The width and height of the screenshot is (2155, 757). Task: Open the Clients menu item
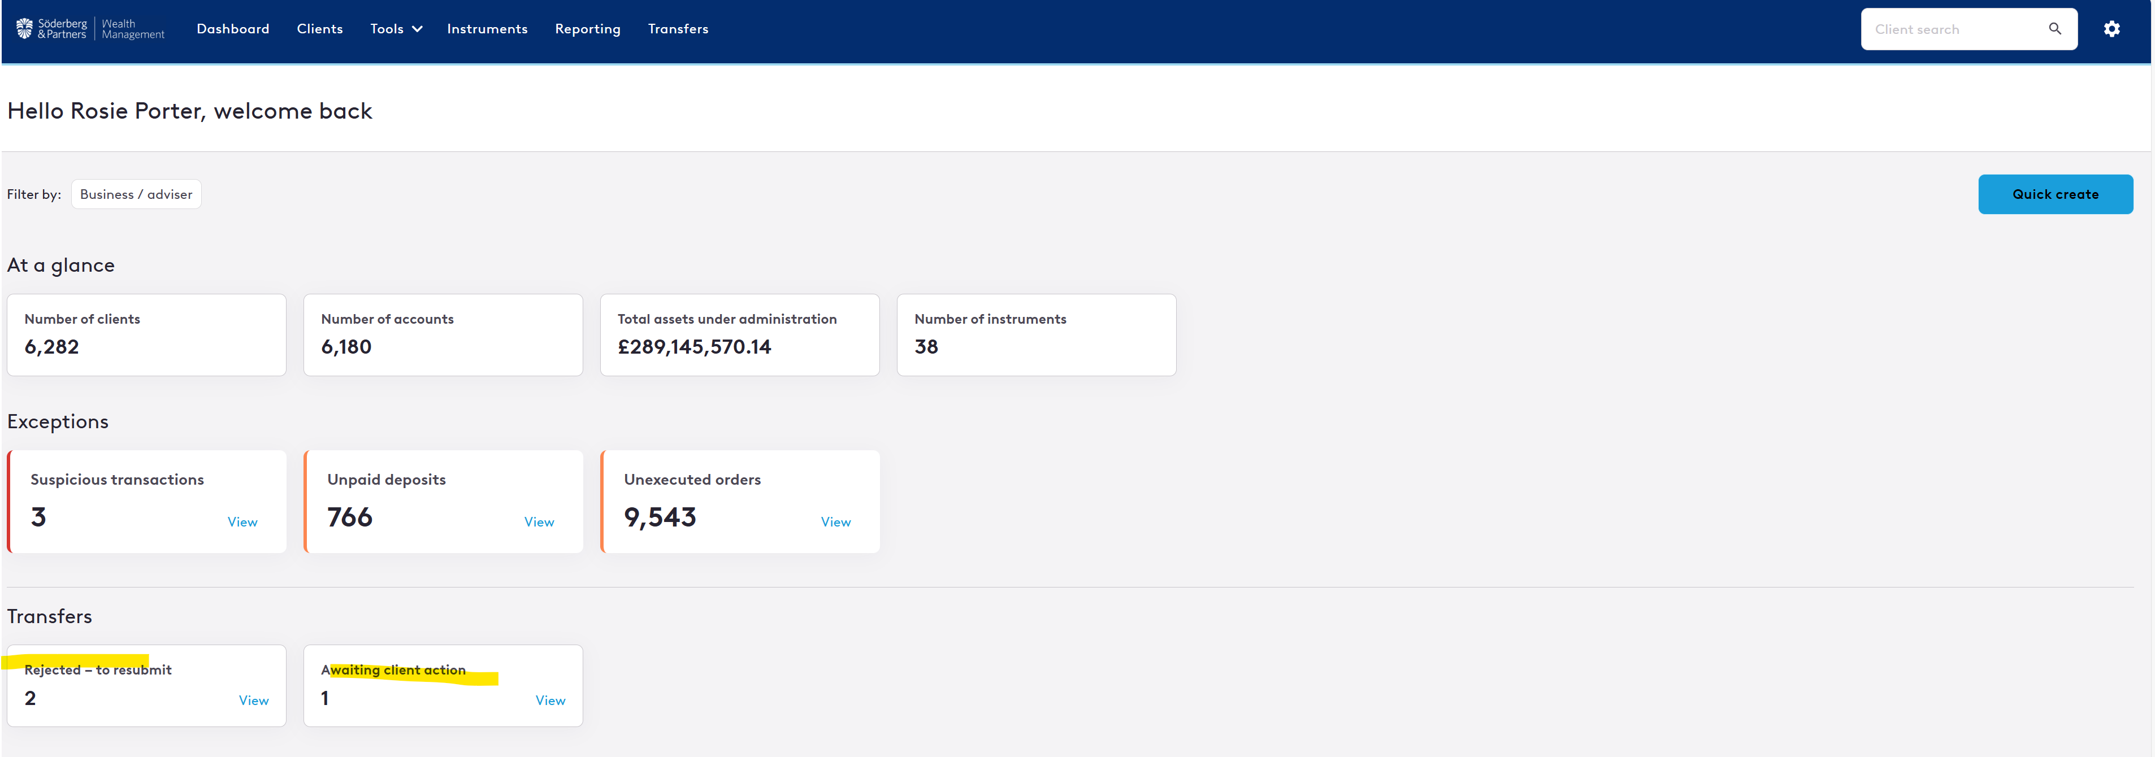click(x=319, y=29)
